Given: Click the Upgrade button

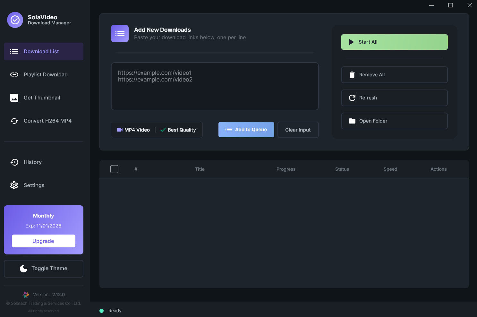Looking at the screenshot, I should tap(43, 241).
